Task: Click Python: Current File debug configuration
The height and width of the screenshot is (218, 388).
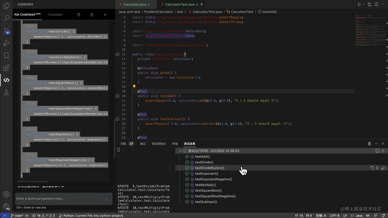Action: (91, 216)
